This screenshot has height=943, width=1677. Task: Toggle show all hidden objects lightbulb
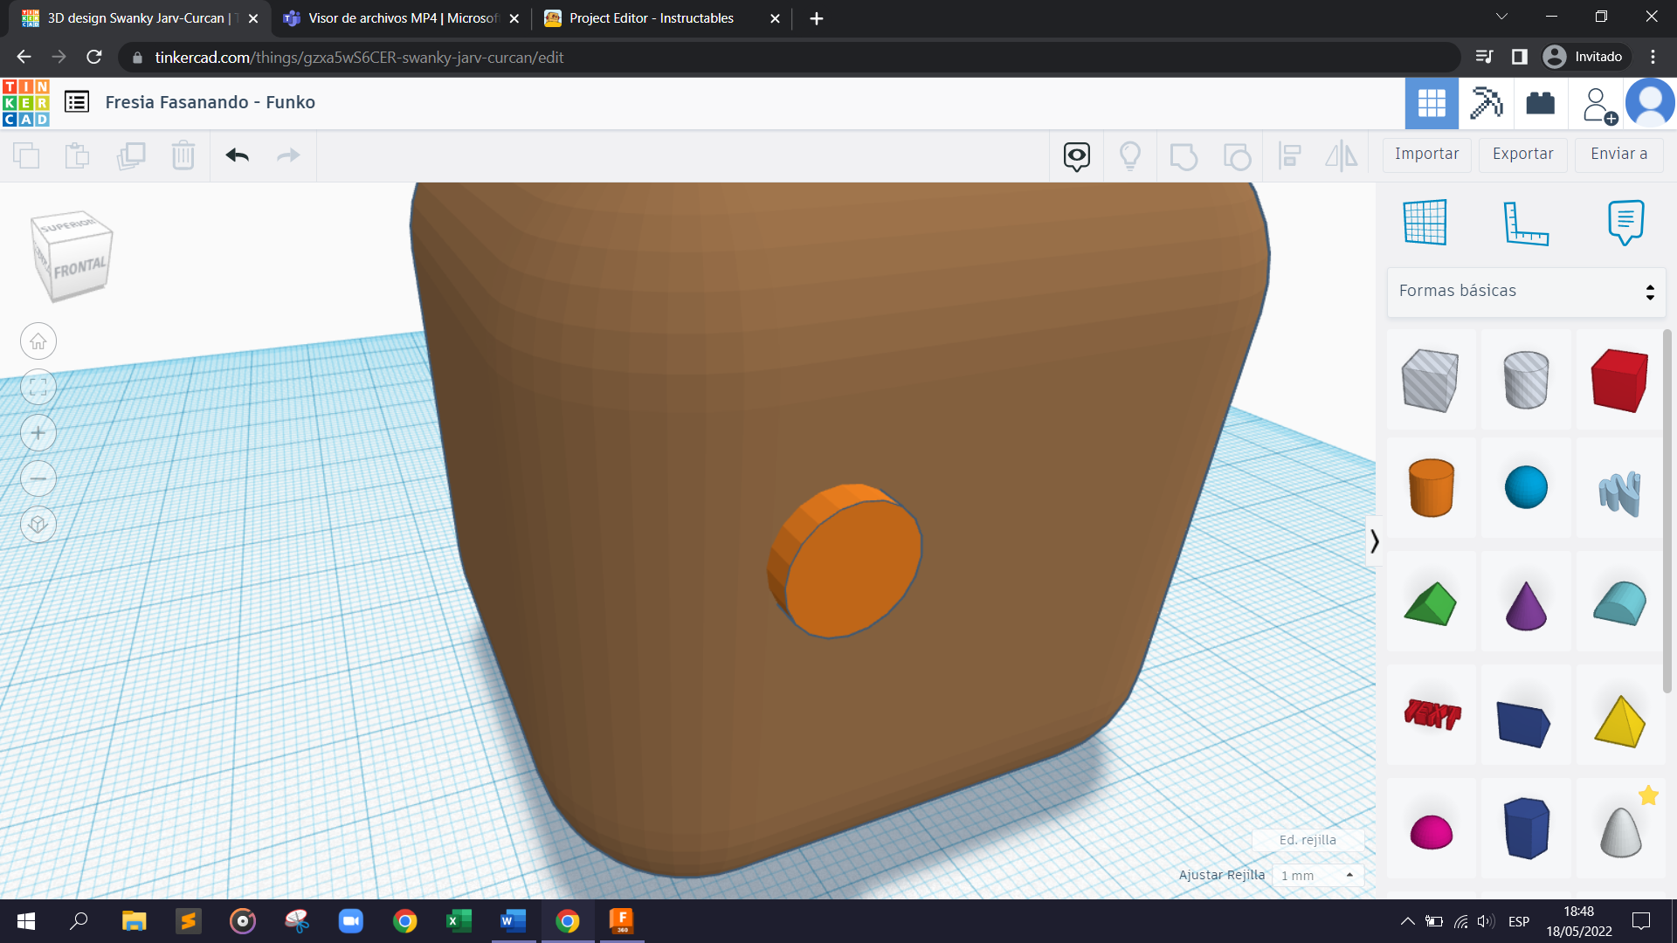pyautogui.click(x=1129, y=156)
